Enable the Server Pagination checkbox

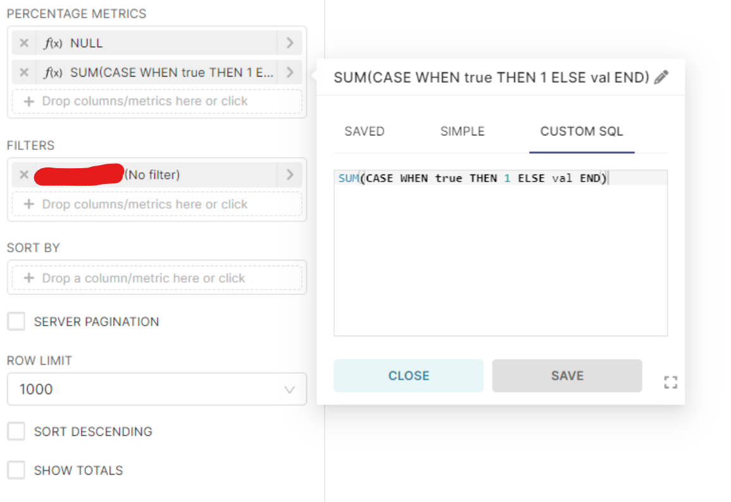click(x=16, y=321)
